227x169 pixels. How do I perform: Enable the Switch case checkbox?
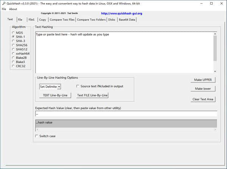37,136
